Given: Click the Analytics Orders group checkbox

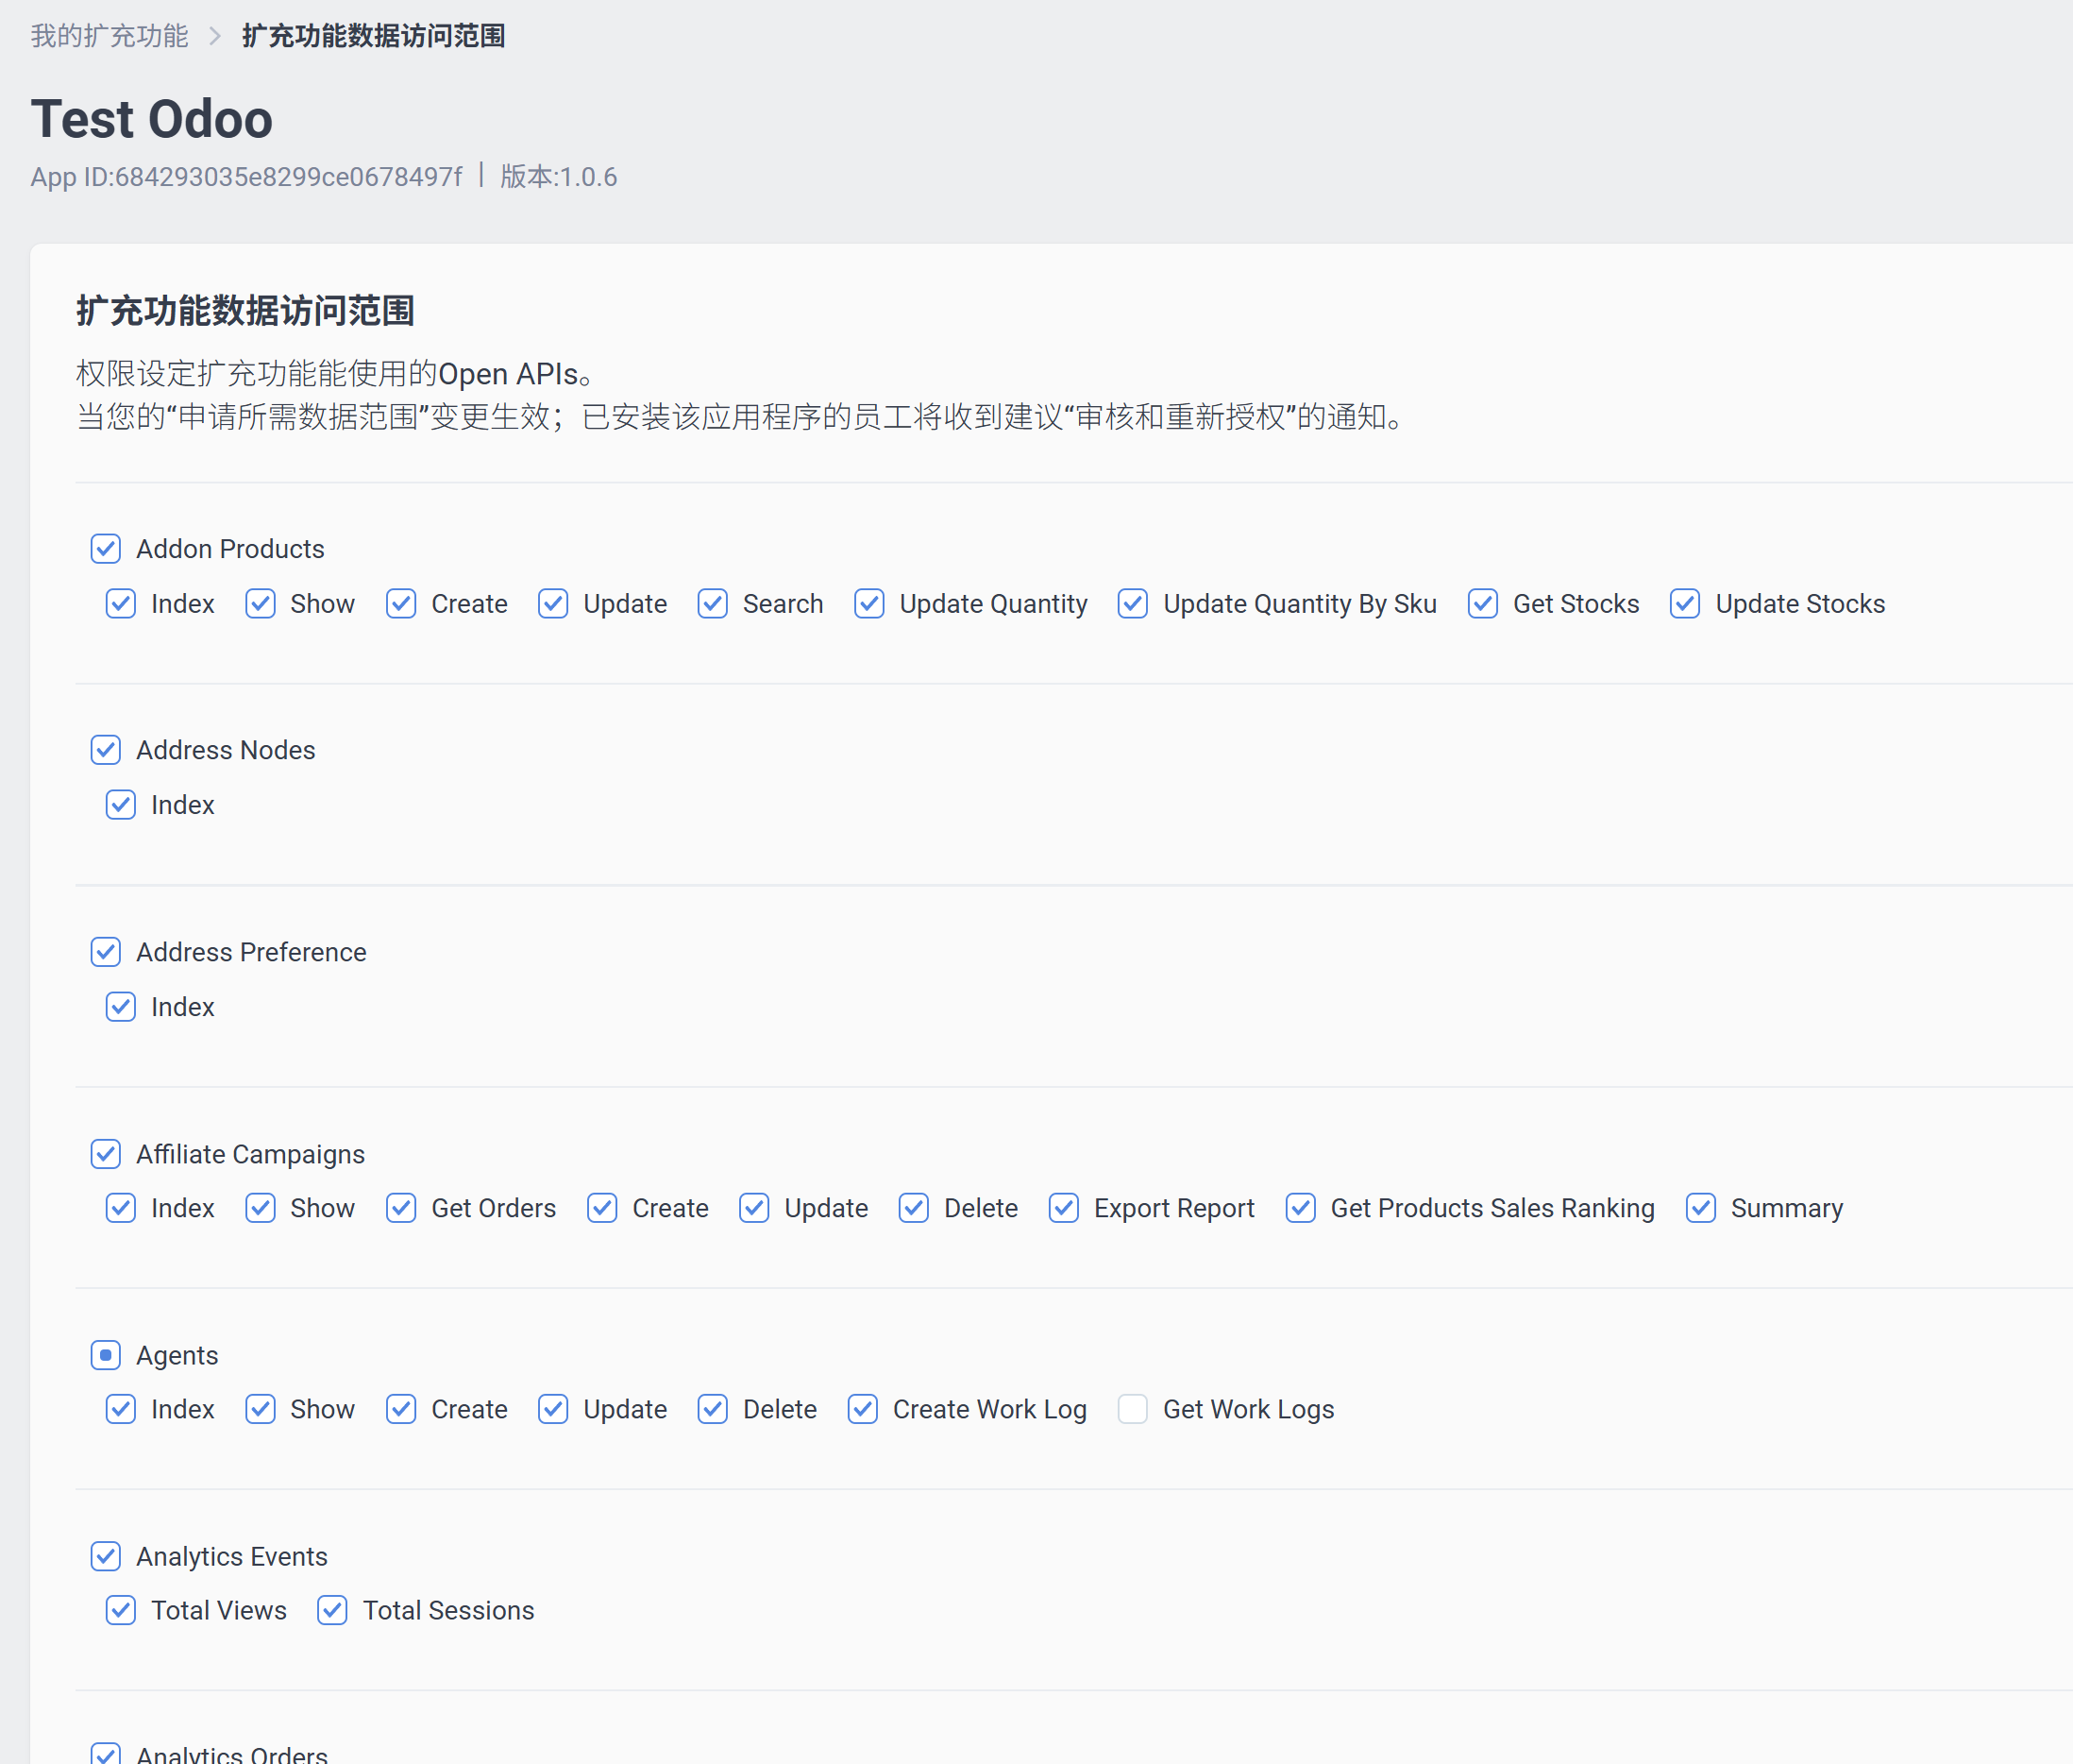Looking at the screenshot, I should click(x=106, y=1752).
